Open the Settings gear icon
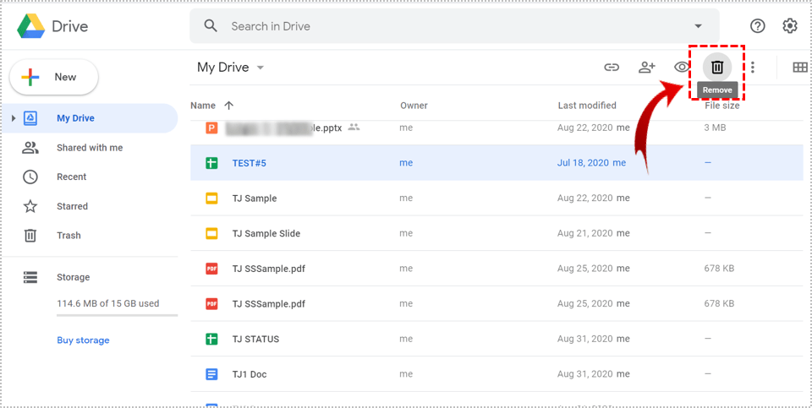Viewport: 812px width, 408px height. [790, 26]
